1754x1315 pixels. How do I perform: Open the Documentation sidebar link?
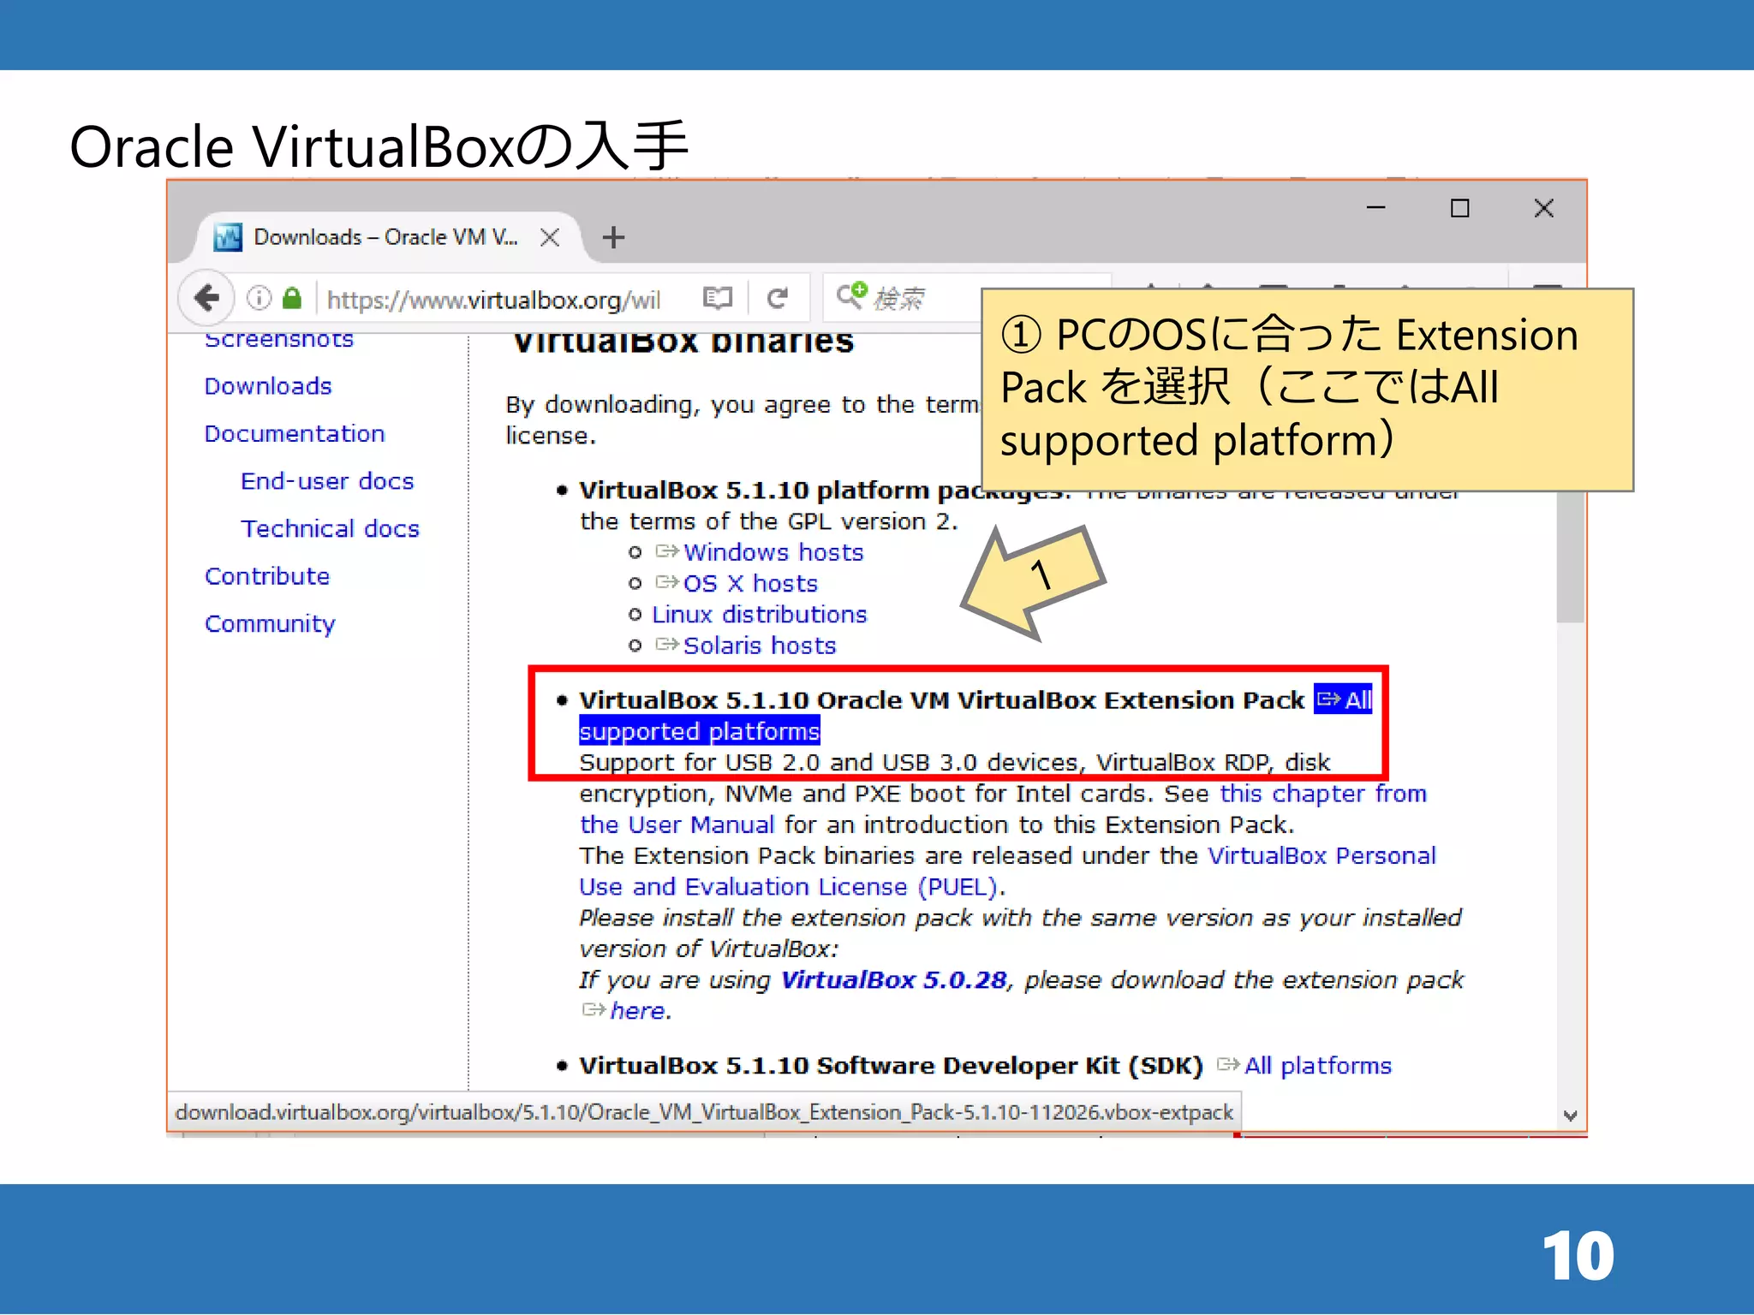(295, 433)
